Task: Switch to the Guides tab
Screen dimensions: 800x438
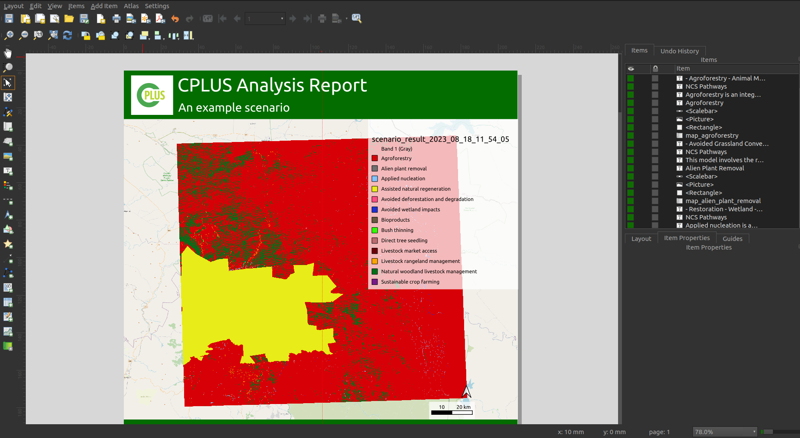Action: [x=732, y=238]
